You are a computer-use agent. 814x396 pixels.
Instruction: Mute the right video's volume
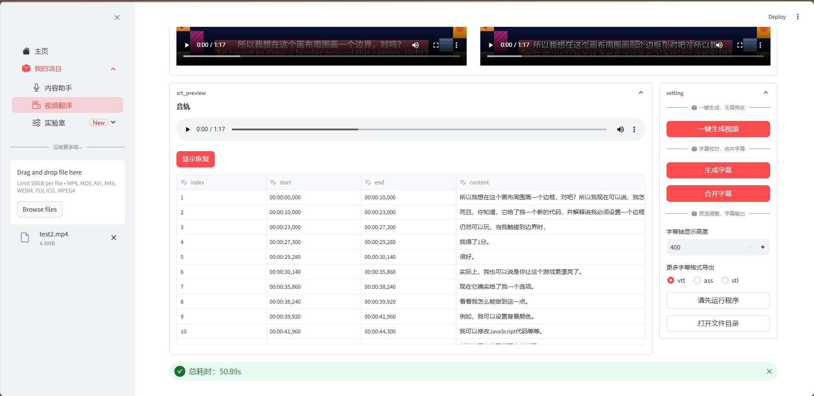719,45
